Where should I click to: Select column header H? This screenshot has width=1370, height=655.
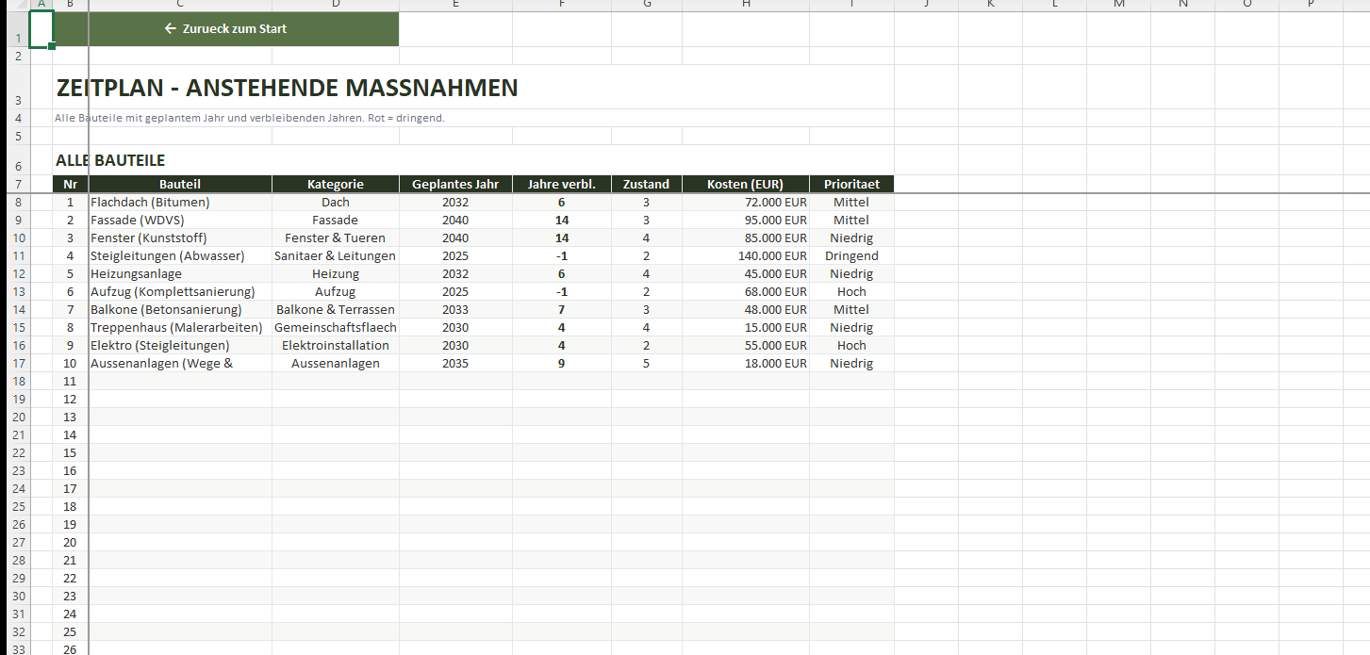click(x=745, y=5)
